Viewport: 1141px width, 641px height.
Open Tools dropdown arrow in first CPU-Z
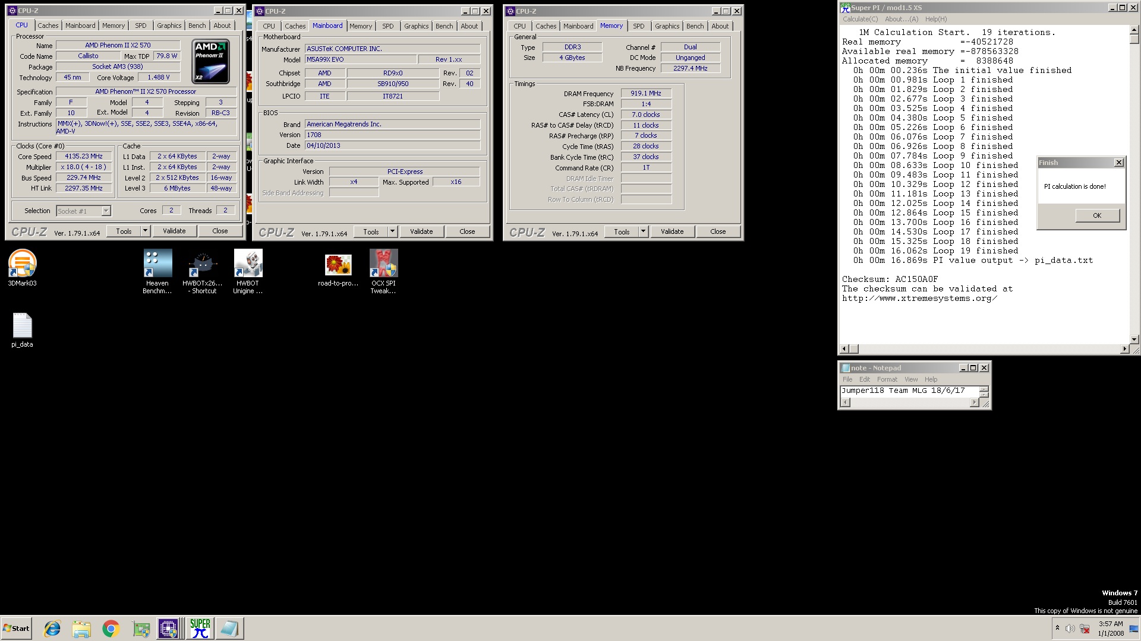[145, 231]
